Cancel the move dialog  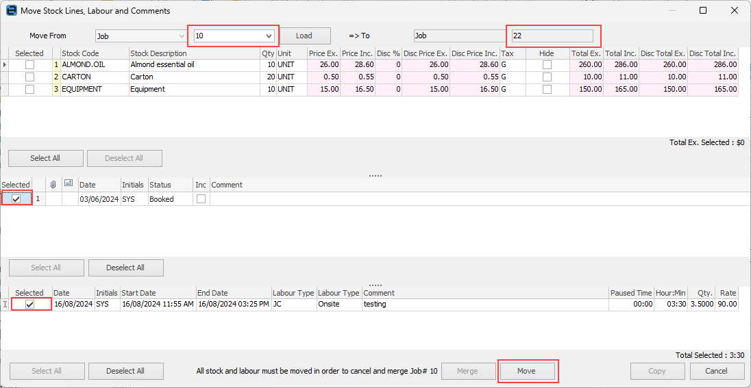coord(717,371)
